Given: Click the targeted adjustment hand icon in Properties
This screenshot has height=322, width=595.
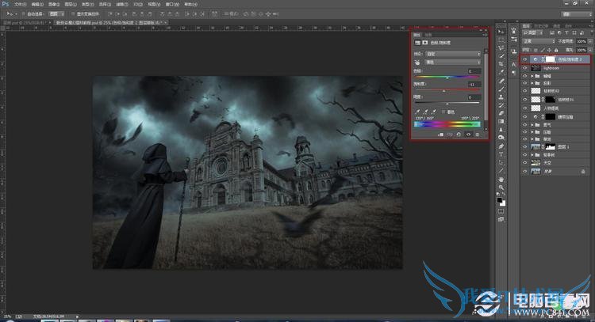Looking at the screenshot, I should (x=418, y=62).
